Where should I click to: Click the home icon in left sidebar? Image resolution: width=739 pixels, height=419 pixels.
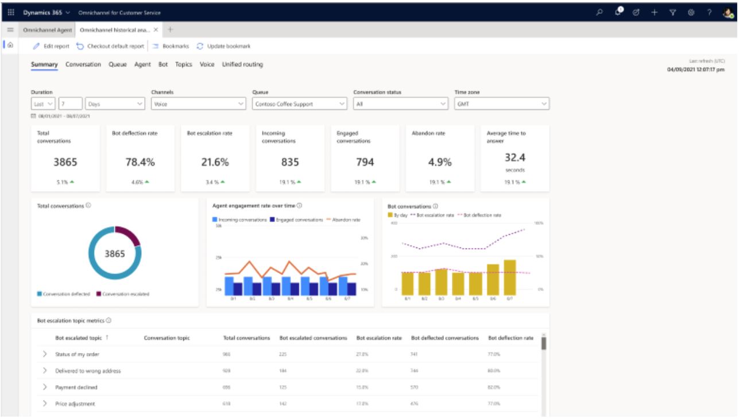click(10, 45)
